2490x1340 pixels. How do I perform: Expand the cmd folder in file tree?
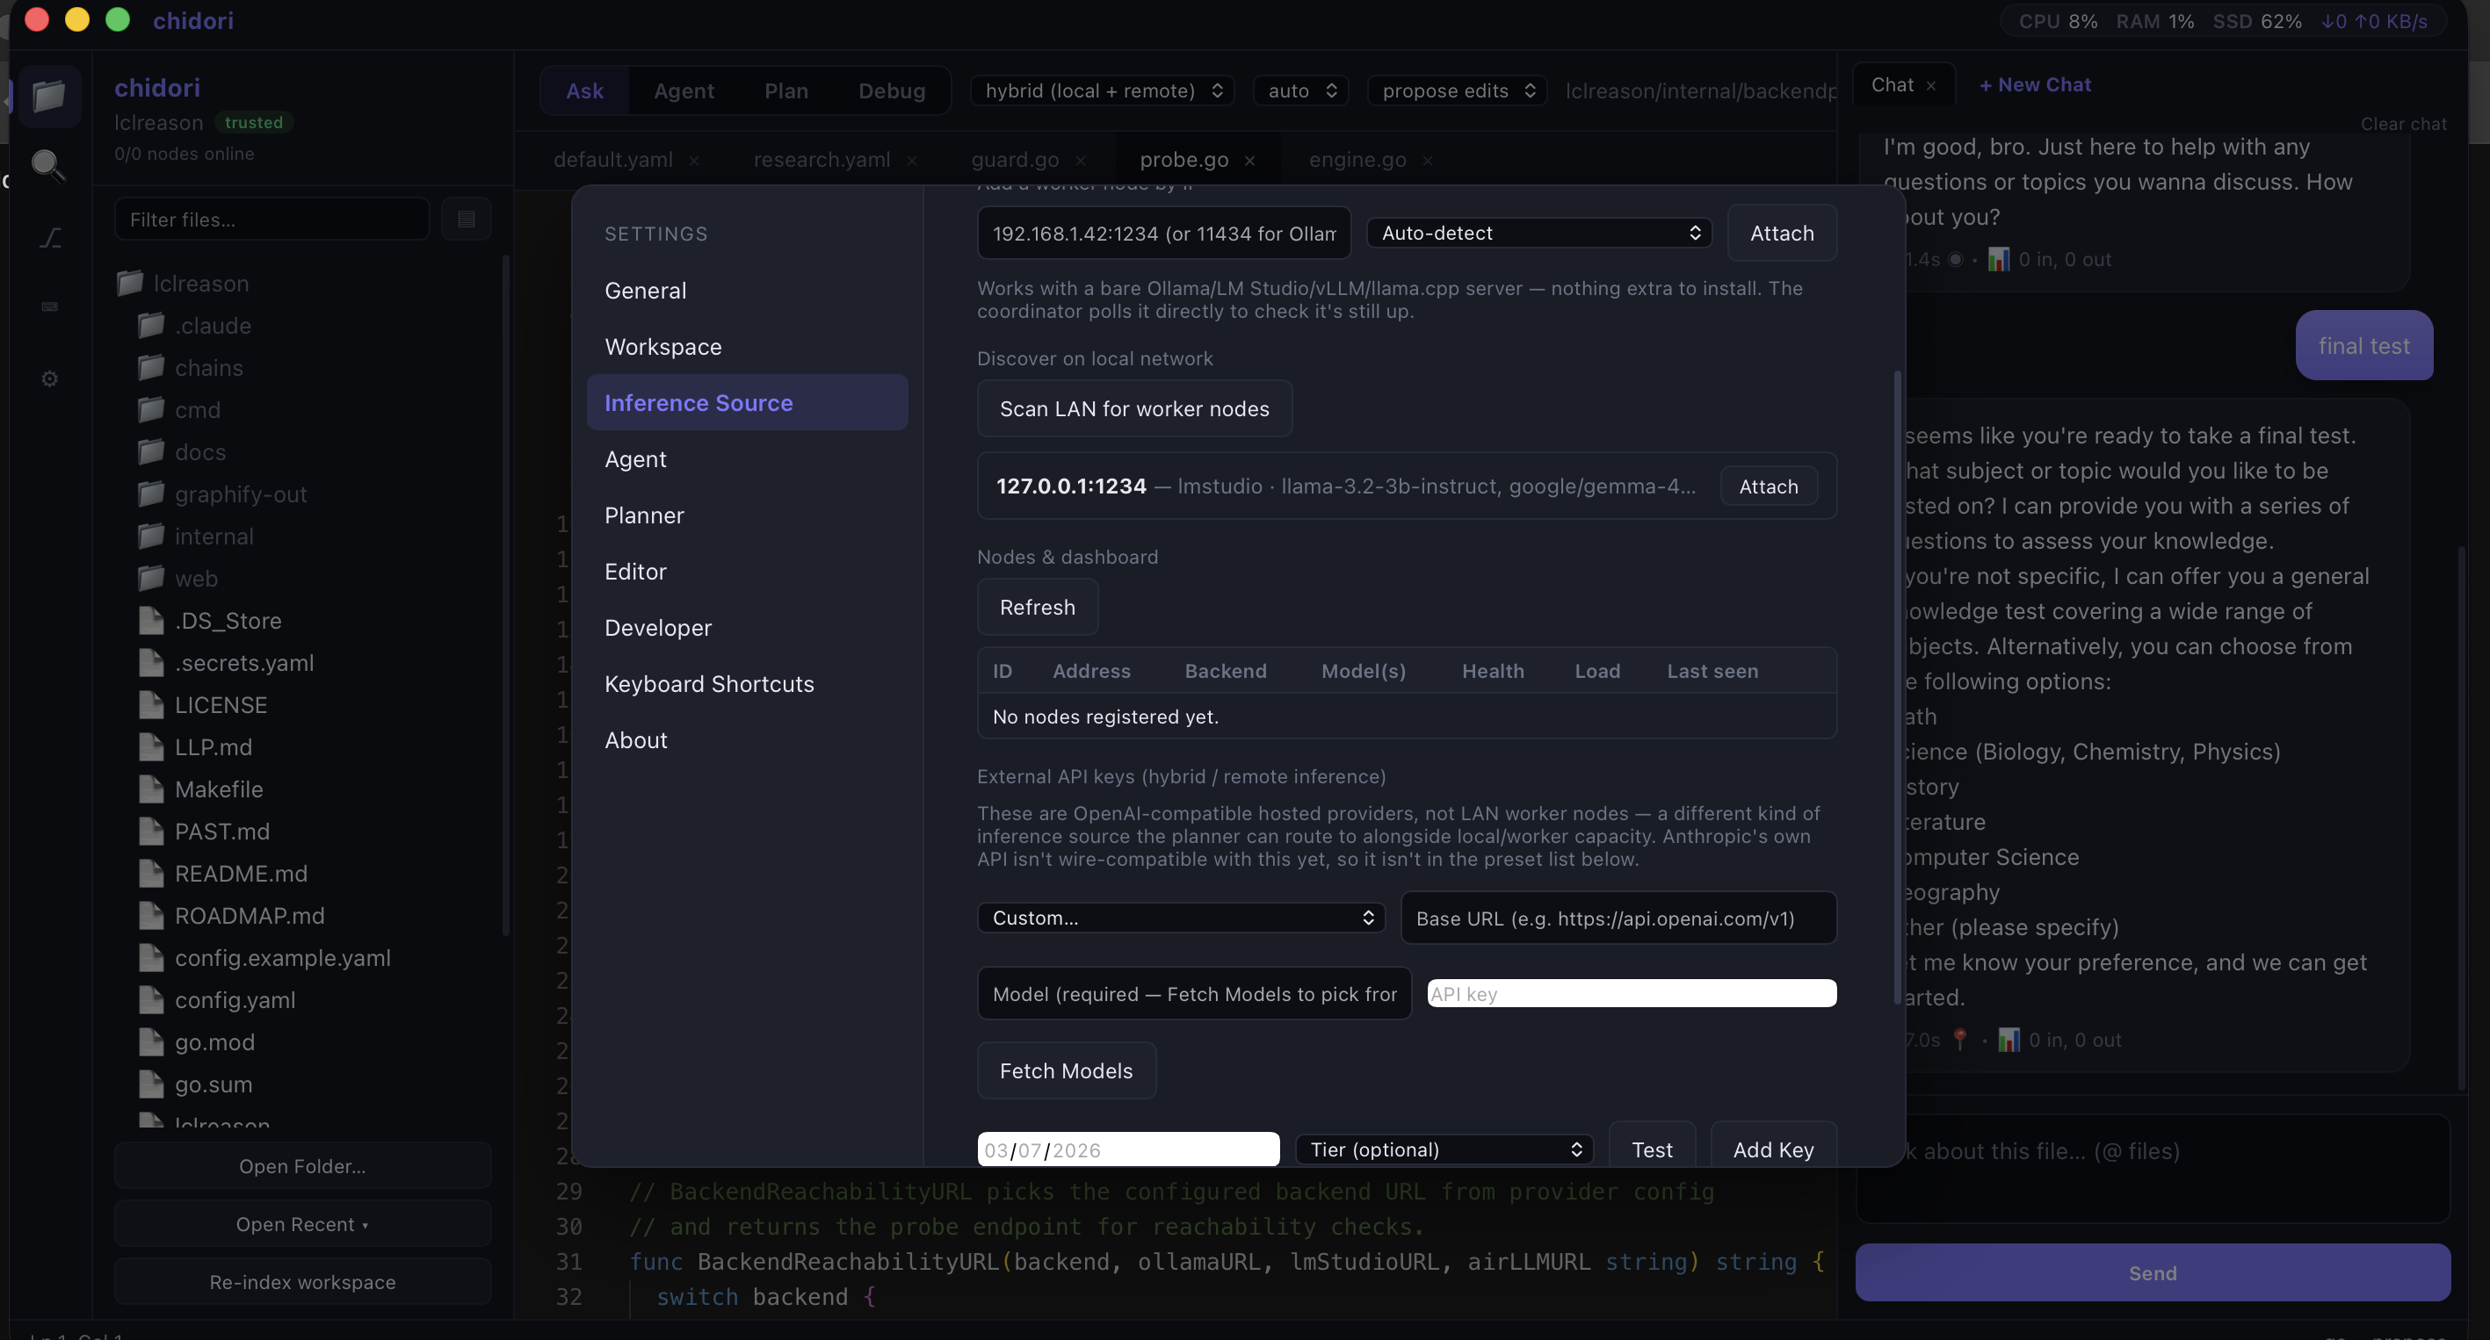(197, 409)
